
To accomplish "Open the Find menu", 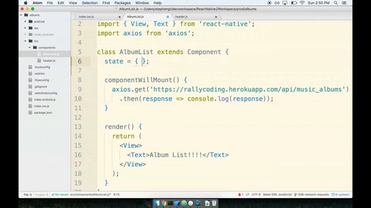I will pyautogui.click(x=106, y=3).
